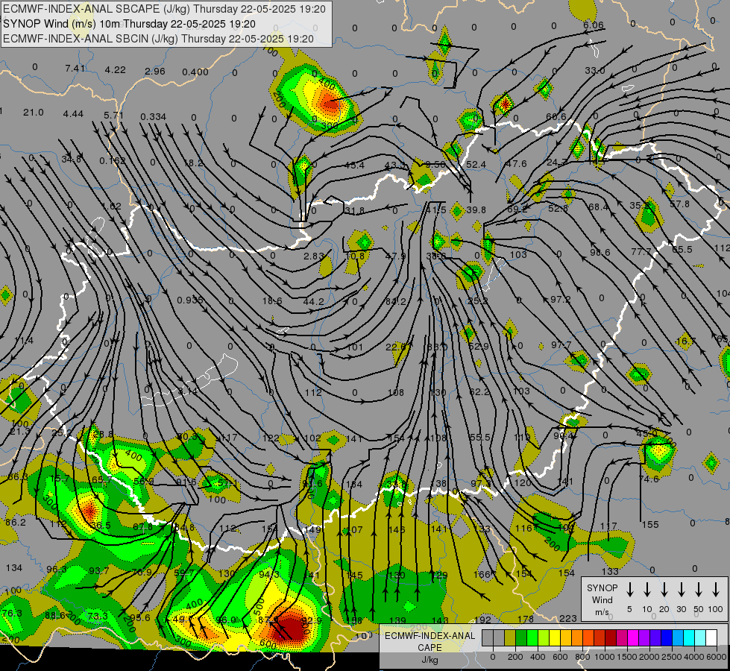This screenshot has width=730, height=671.
Task: Click the 2500 tick label in CAPE legend
Action: (672, 657)
